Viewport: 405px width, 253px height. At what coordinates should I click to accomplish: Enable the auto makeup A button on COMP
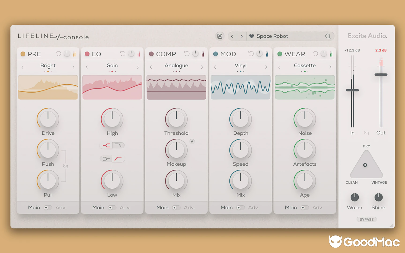click(192, 141)
